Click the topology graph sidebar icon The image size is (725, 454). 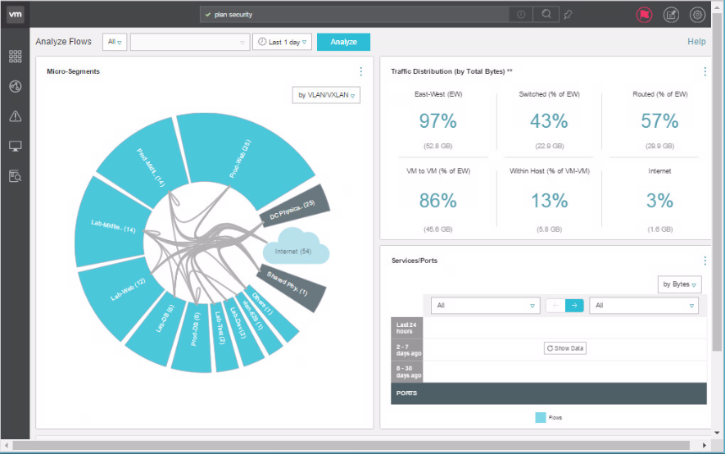pyautogui.click(x=15, y=87)
